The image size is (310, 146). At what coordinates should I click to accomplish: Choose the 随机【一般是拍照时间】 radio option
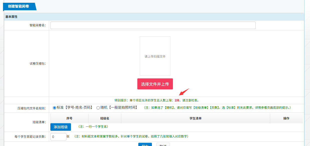pyautogui.click(x=98, y=108)
